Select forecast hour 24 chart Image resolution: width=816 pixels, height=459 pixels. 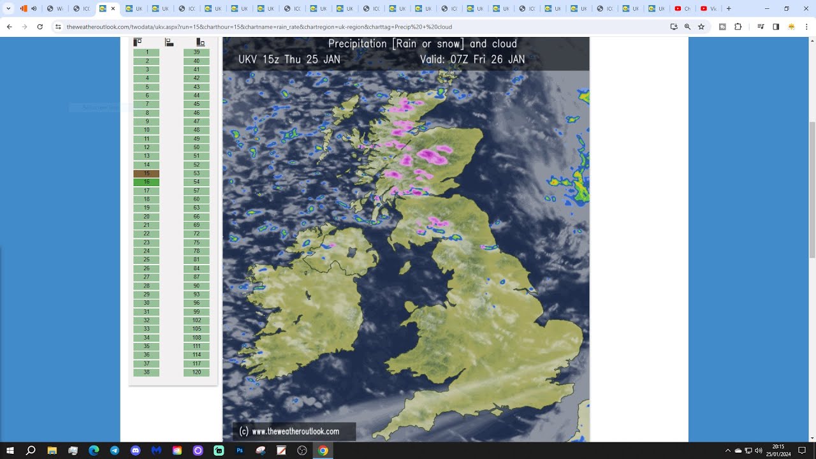point(147,251)
